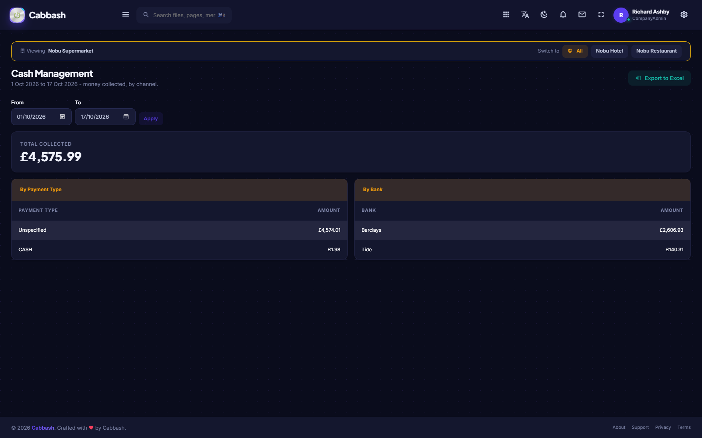Click the search magnifier icon
The width and height of the screenshot is (702, 438).
tap(146, 15)
